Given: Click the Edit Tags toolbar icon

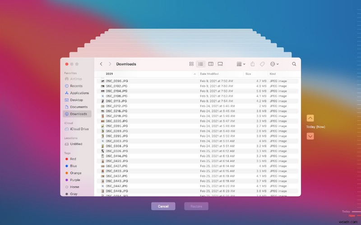Looking at the screenshot, I should [x=262, y=64].
